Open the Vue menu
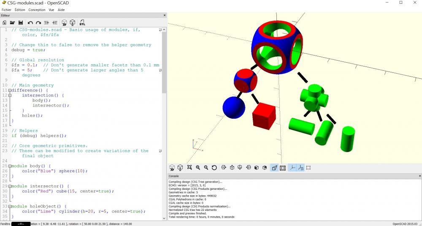 [51, 10]
